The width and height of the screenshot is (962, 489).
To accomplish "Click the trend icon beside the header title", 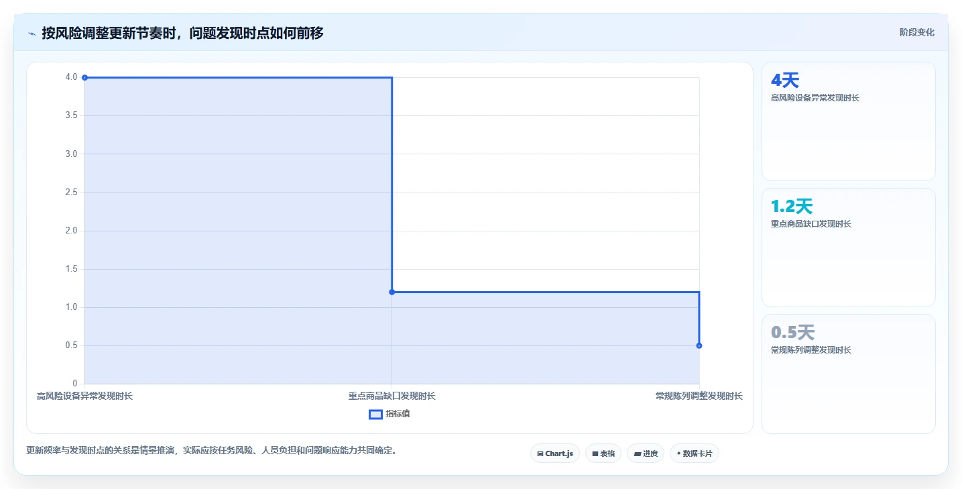I will [x=32, y=34].
